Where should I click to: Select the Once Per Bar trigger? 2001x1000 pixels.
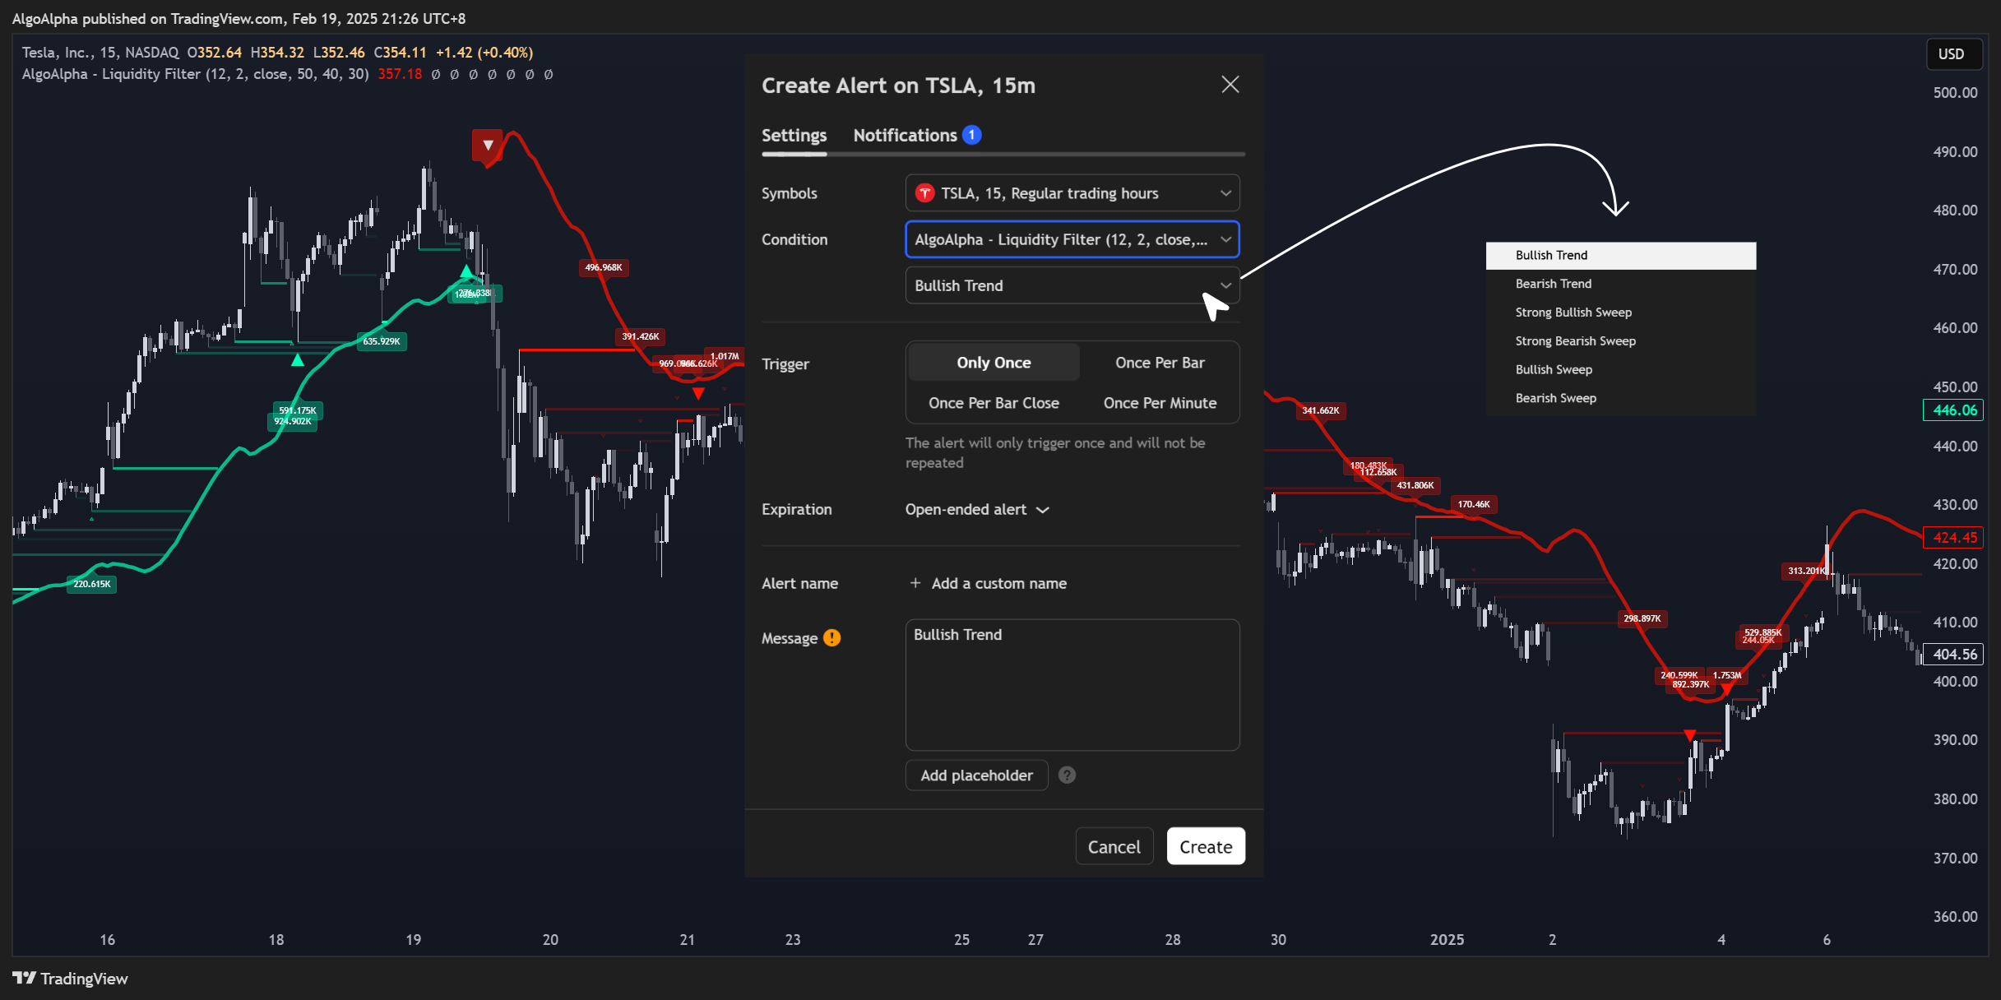[x=1160, y=363]
